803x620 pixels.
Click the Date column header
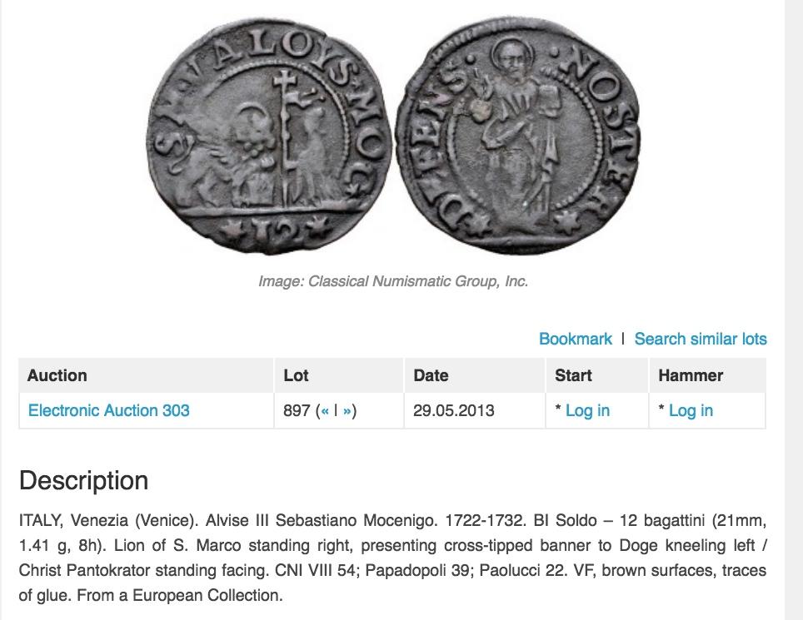coord(431,375)
